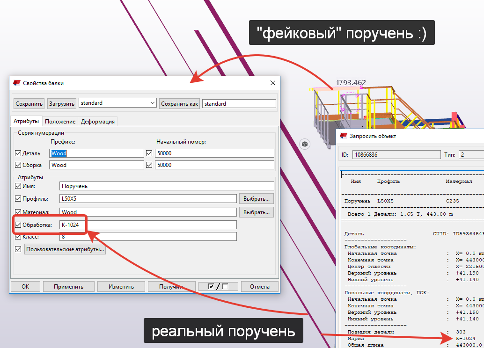This screenshot has width=484, height=348.
Task: Click the Tekla icon in Inquire object title
Action: [x=343, y=136]
